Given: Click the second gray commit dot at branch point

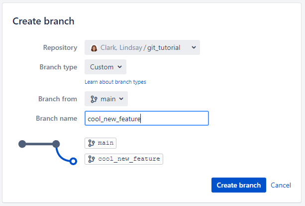Looking at the screenshot, I should tap(56, 144).
